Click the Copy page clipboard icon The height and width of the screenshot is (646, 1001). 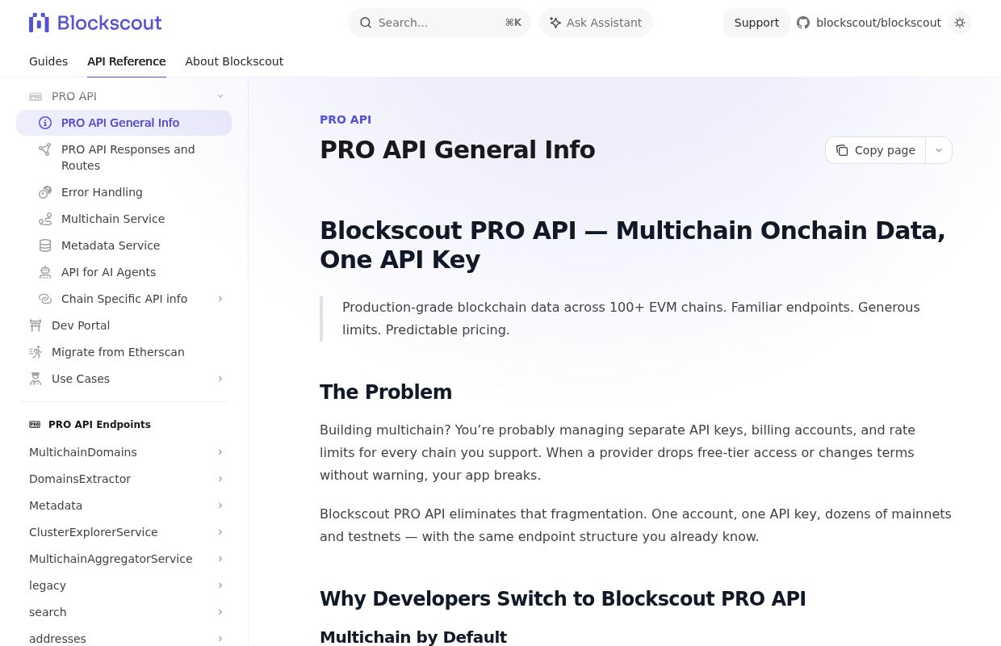[x=842, y=150]
